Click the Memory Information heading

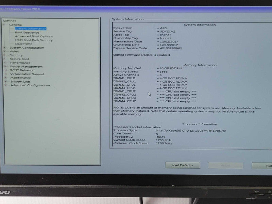(x=200, y=65)
